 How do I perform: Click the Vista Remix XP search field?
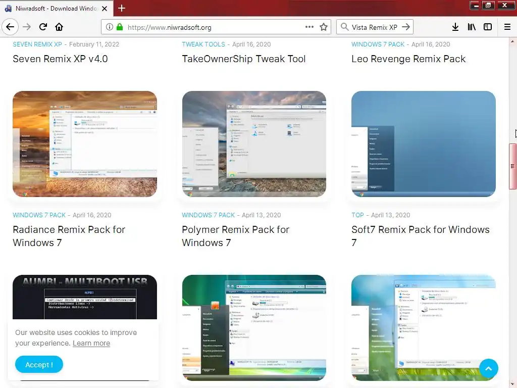point(374,27)
